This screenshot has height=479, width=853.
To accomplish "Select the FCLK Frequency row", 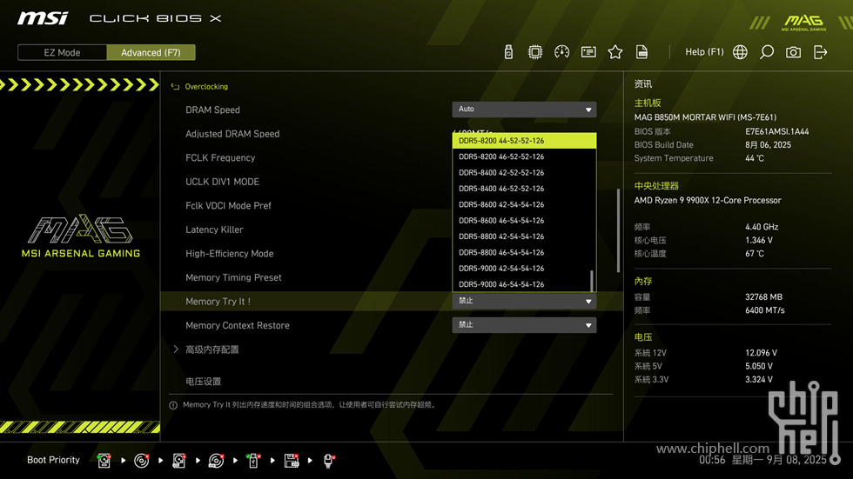I will click(220, 157).
